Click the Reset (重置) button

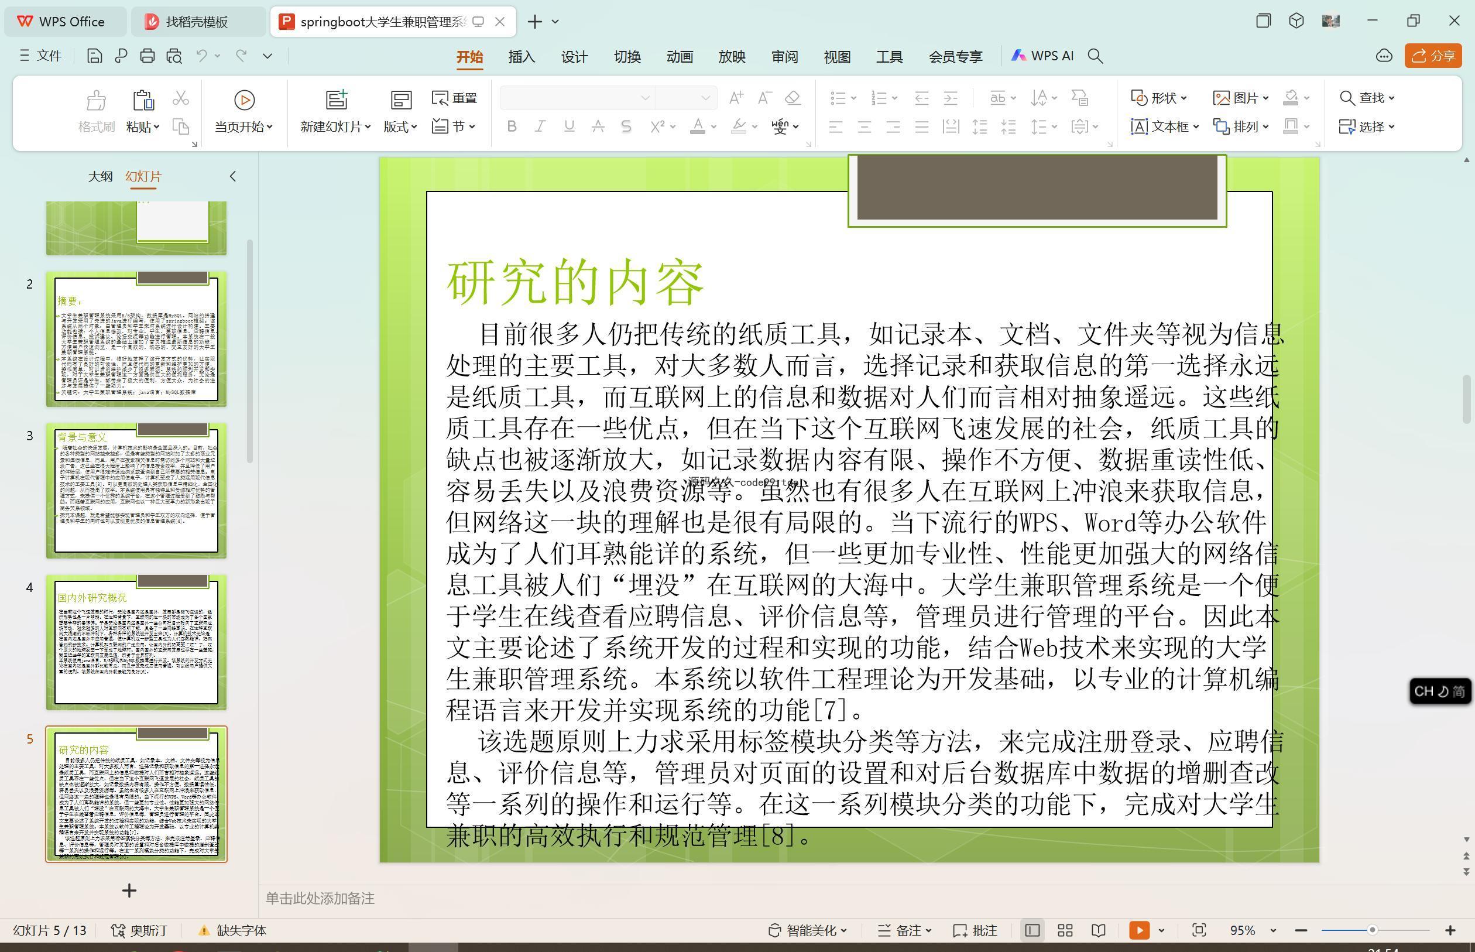(x=455, y=98)
